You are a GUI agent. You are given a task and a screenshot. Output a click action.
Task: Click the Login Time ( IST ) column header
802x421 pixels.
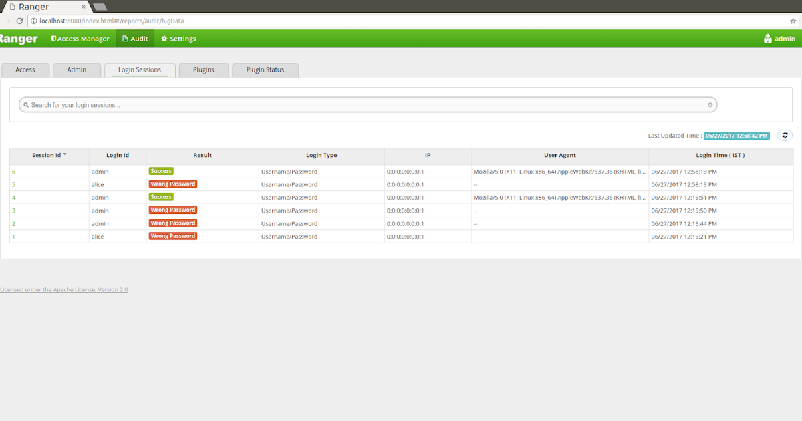[x=720, y=155]
